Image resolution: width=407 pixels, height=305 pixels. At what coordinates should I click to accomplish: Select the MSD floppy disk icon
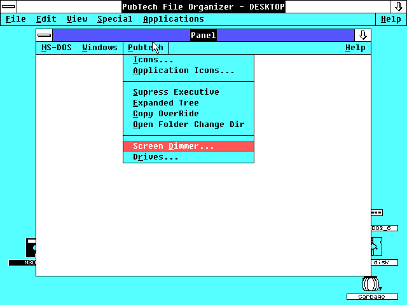point(31,248)
